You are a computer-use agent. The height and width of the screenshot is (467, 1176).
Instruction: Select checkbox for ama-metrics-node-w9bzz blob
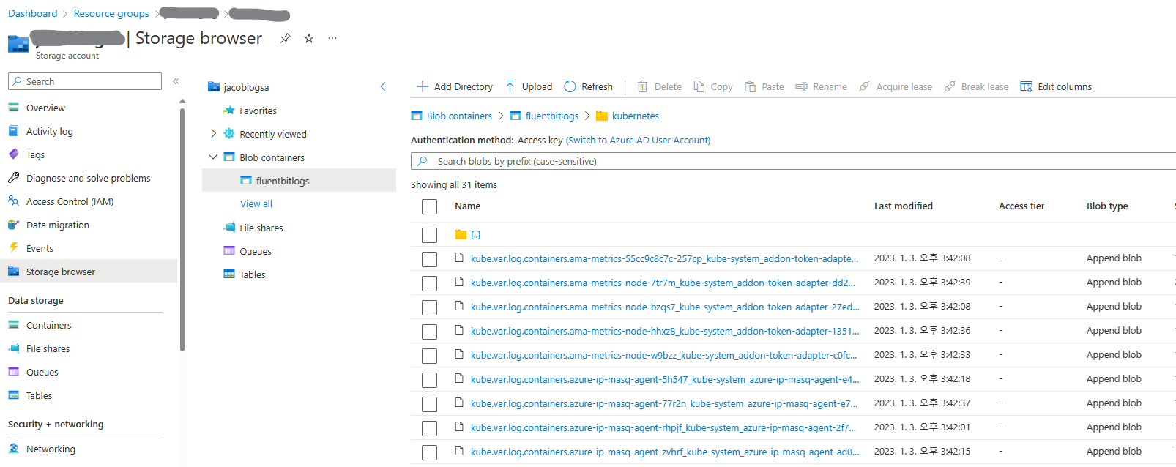coord(430,356)
